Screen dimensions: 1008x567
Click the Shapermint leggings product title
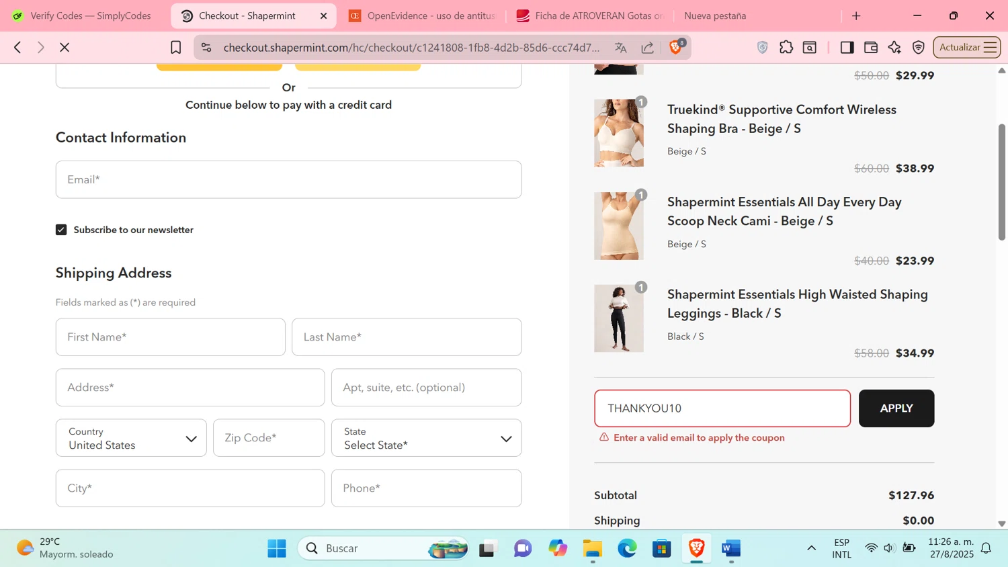tap(798, 304)
